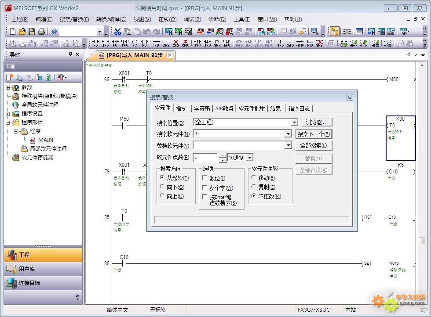Cut selection using the scissors icon

click(x=118, y=32)
